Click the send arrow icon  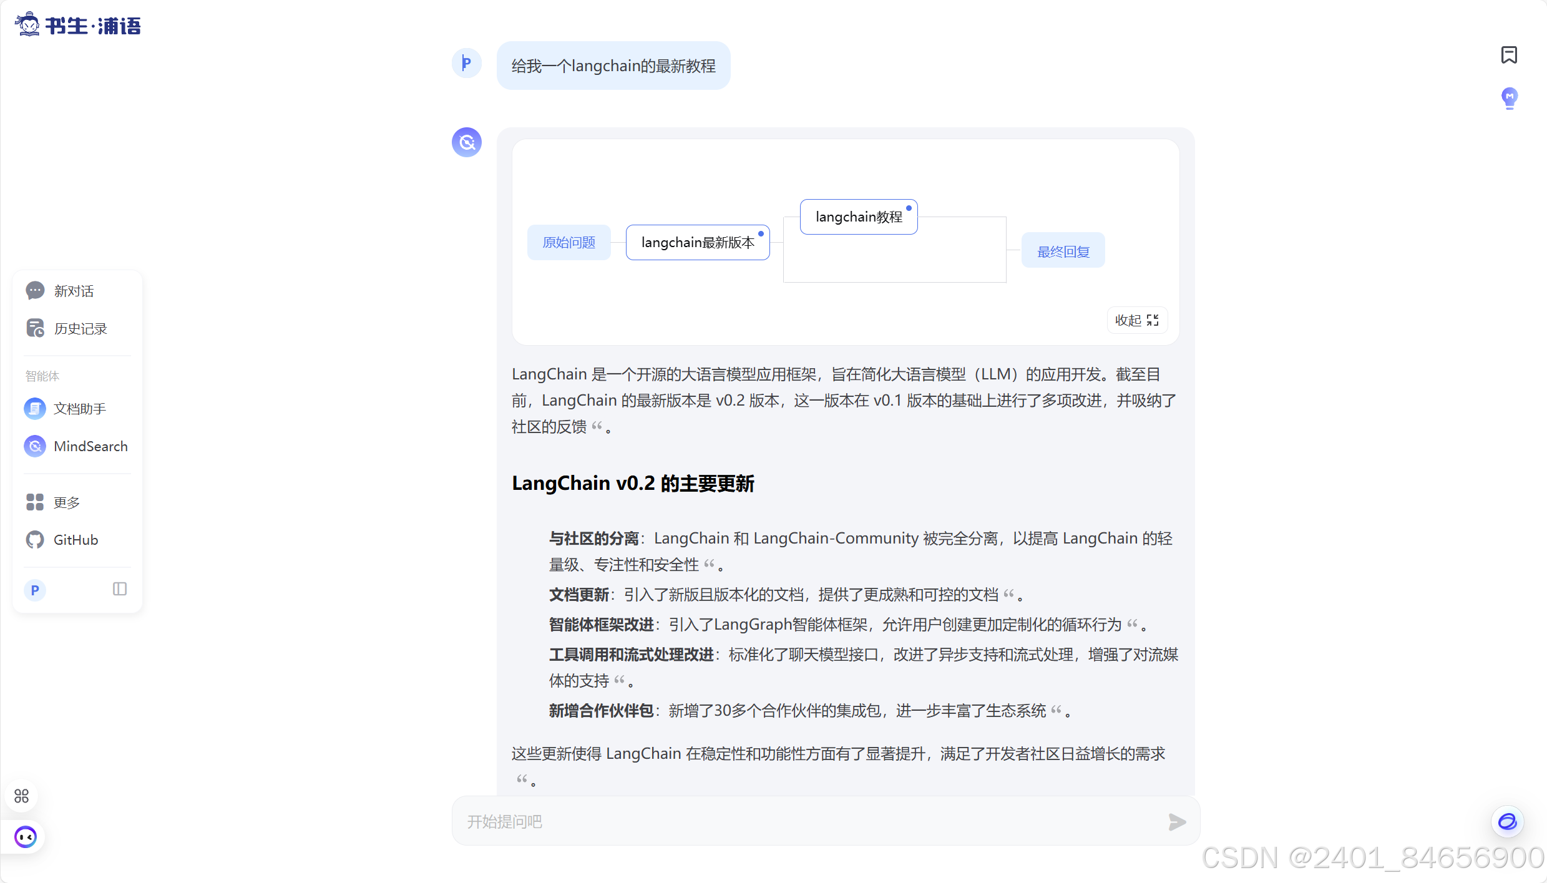tap(1176, 822)
